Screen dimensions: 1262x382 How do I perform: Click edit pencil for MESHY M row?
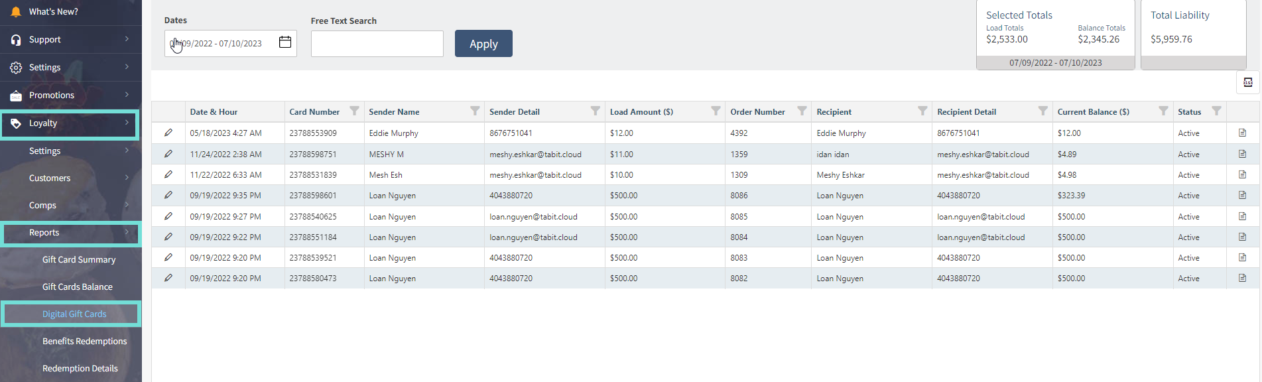click(168, 154)
